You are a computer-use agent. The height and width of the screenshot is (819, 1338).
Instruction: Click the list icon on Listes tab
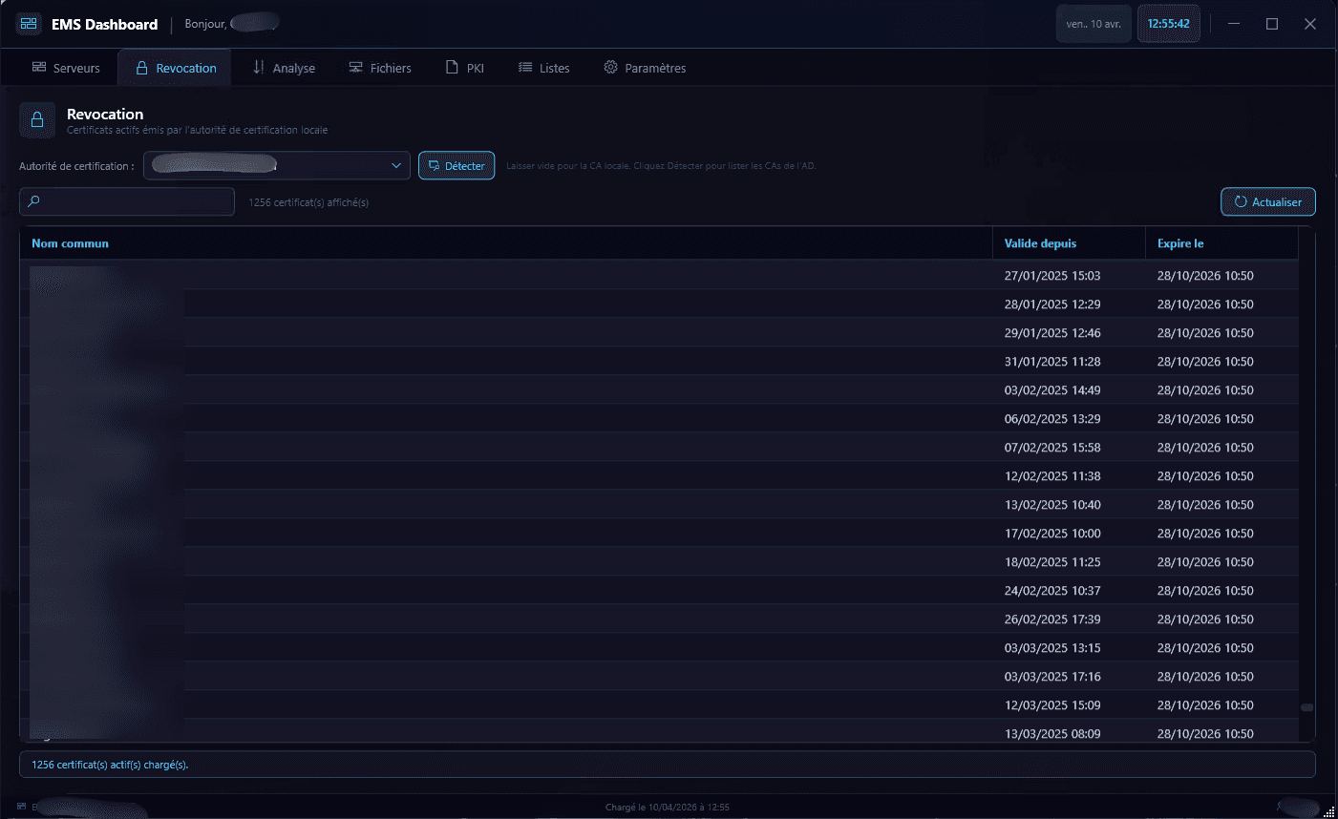pos(525,68)
